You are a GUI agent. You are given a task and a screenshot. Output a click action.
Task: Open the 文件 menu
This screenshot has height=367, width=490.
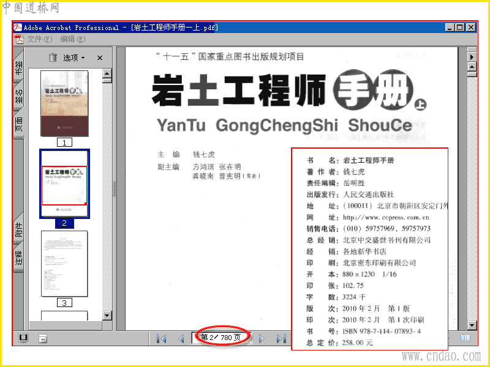click(x=39, y=39)
